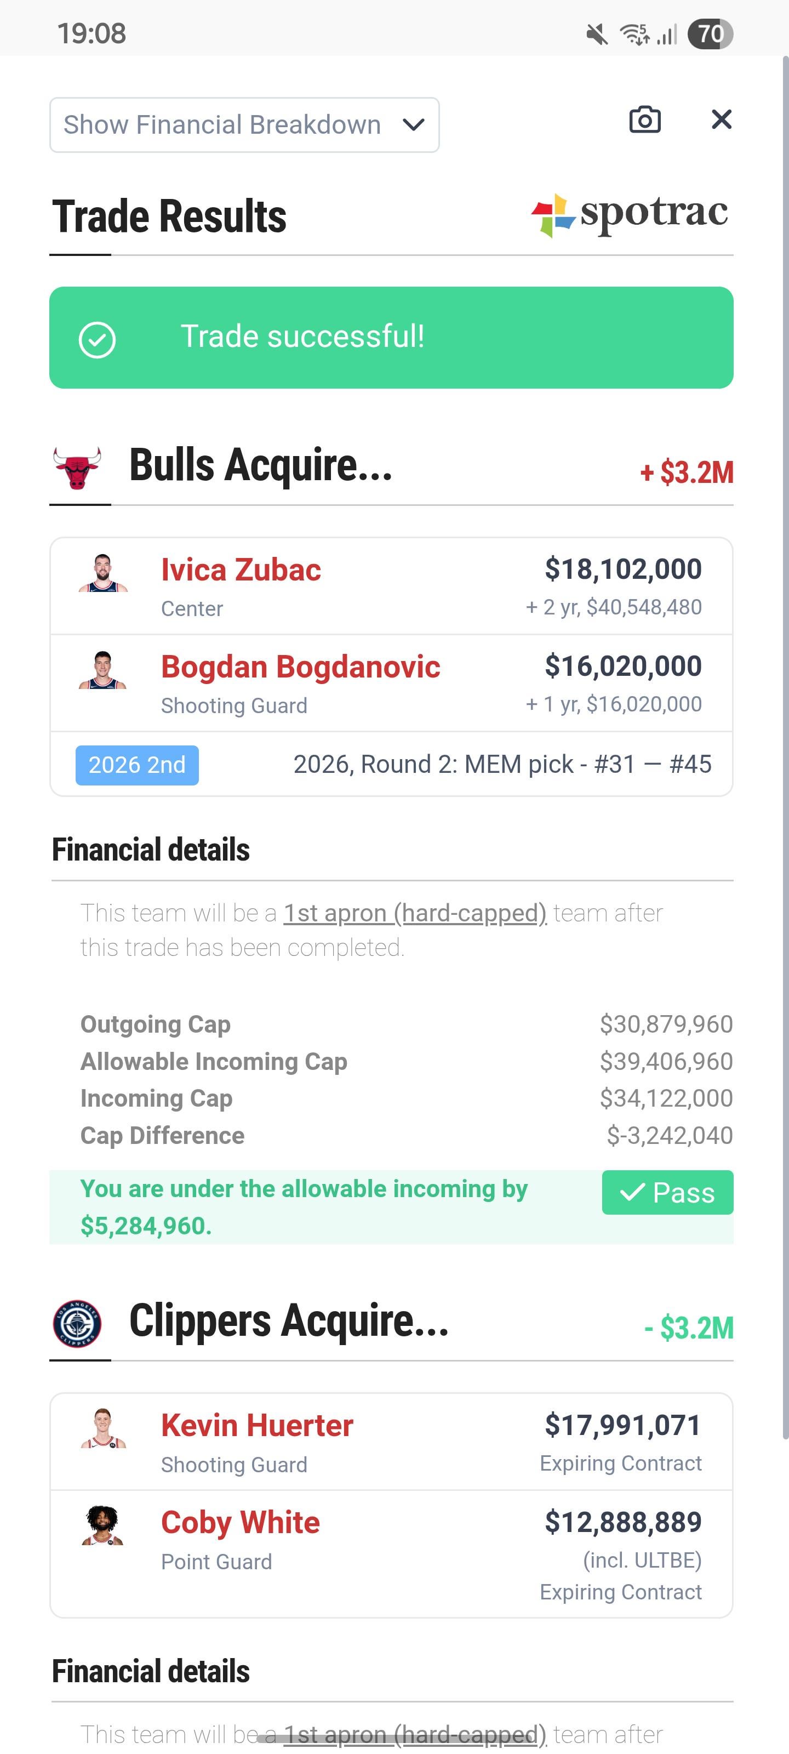The image size is (789, 1754).
Task: Tap Ivica Zubac's headshot photo
Action: [x=103, y=573]
